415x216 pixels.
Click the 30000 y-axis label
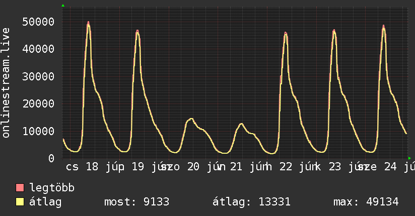[x=38, y=76]
